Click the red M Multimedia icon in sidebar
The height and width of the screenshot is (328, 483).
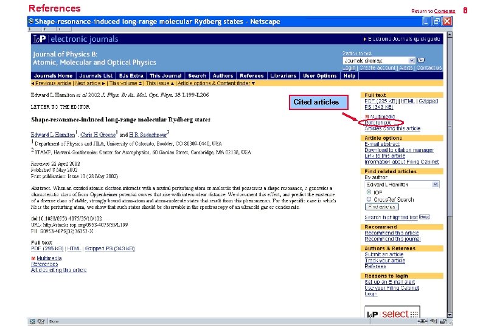pyautogui.click(x=367, y=117)
